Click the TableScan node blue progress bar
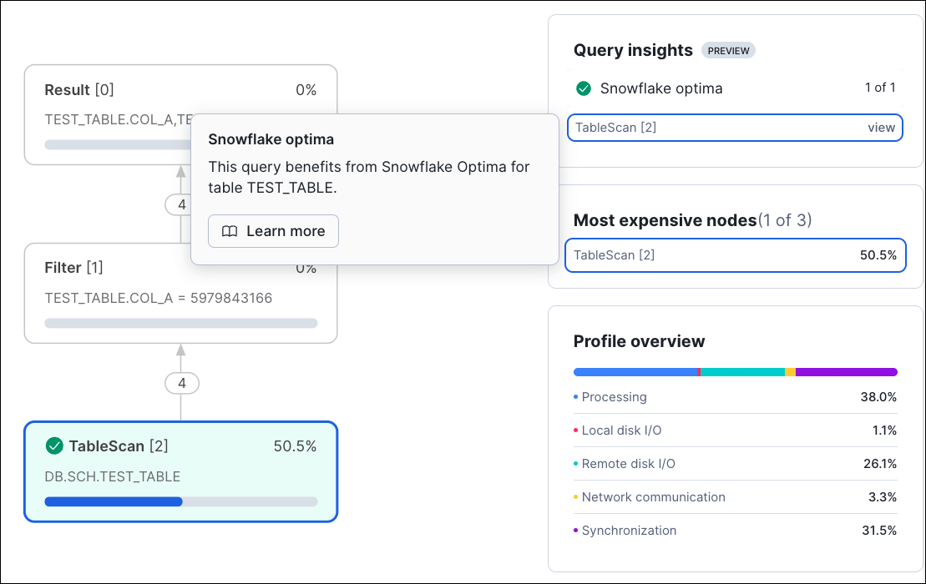Viewport: 926px width, 584px height. pyautogui.click(x=113, y=501)
